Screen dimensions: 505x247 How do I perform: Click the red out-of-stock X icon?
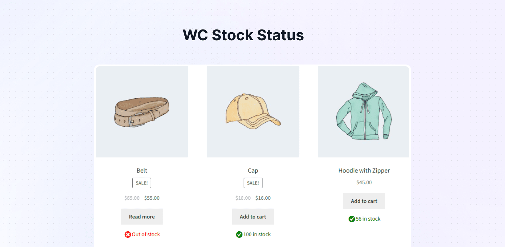128,235
